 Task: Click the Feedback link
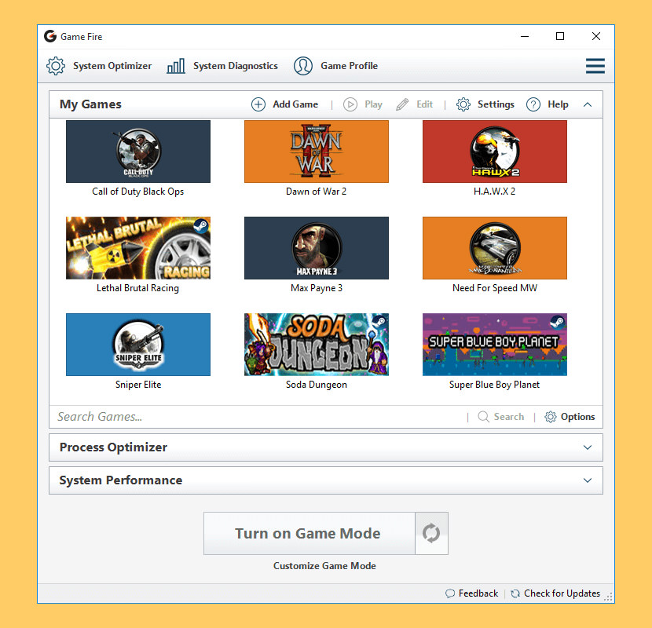(478, 593)
